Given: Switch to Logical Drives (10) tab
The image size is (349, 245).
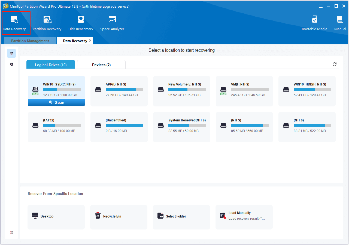Looking at the screenshot, I should (x=51, y=65).
